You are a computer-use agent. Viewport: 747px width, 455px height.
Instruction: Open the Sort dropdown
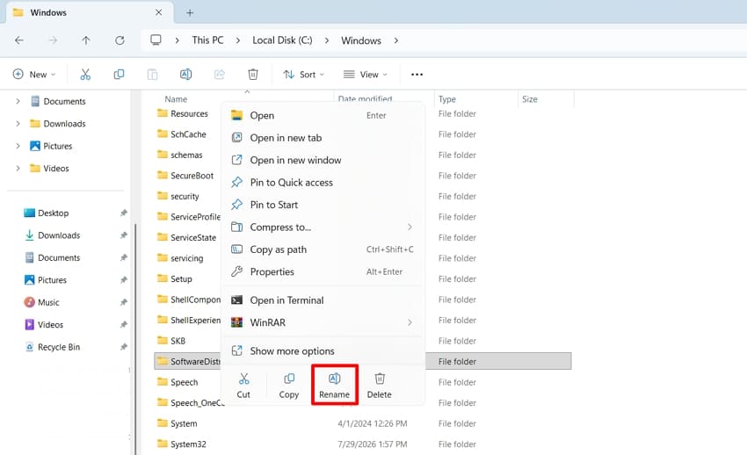coord(303,75)
